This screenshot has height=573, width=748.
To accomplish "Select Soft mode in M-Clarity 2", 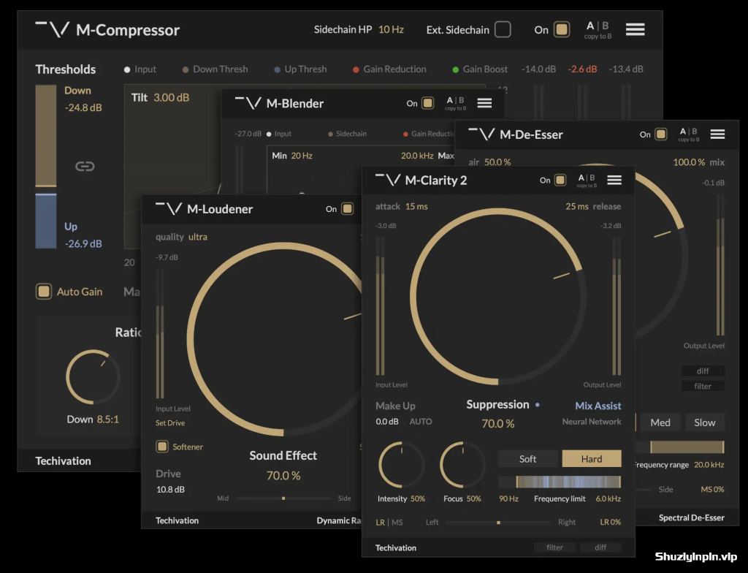I will click(x=527, y=459).
